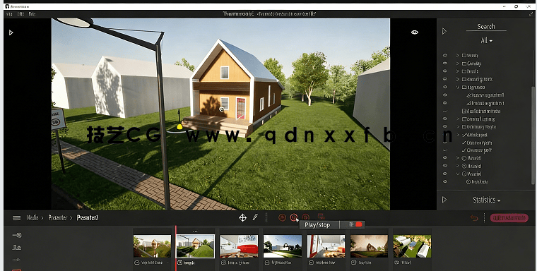Click the red camera icon under the selected thumbnail
This screenshot has height=271, width=537.
coord(179,263)
